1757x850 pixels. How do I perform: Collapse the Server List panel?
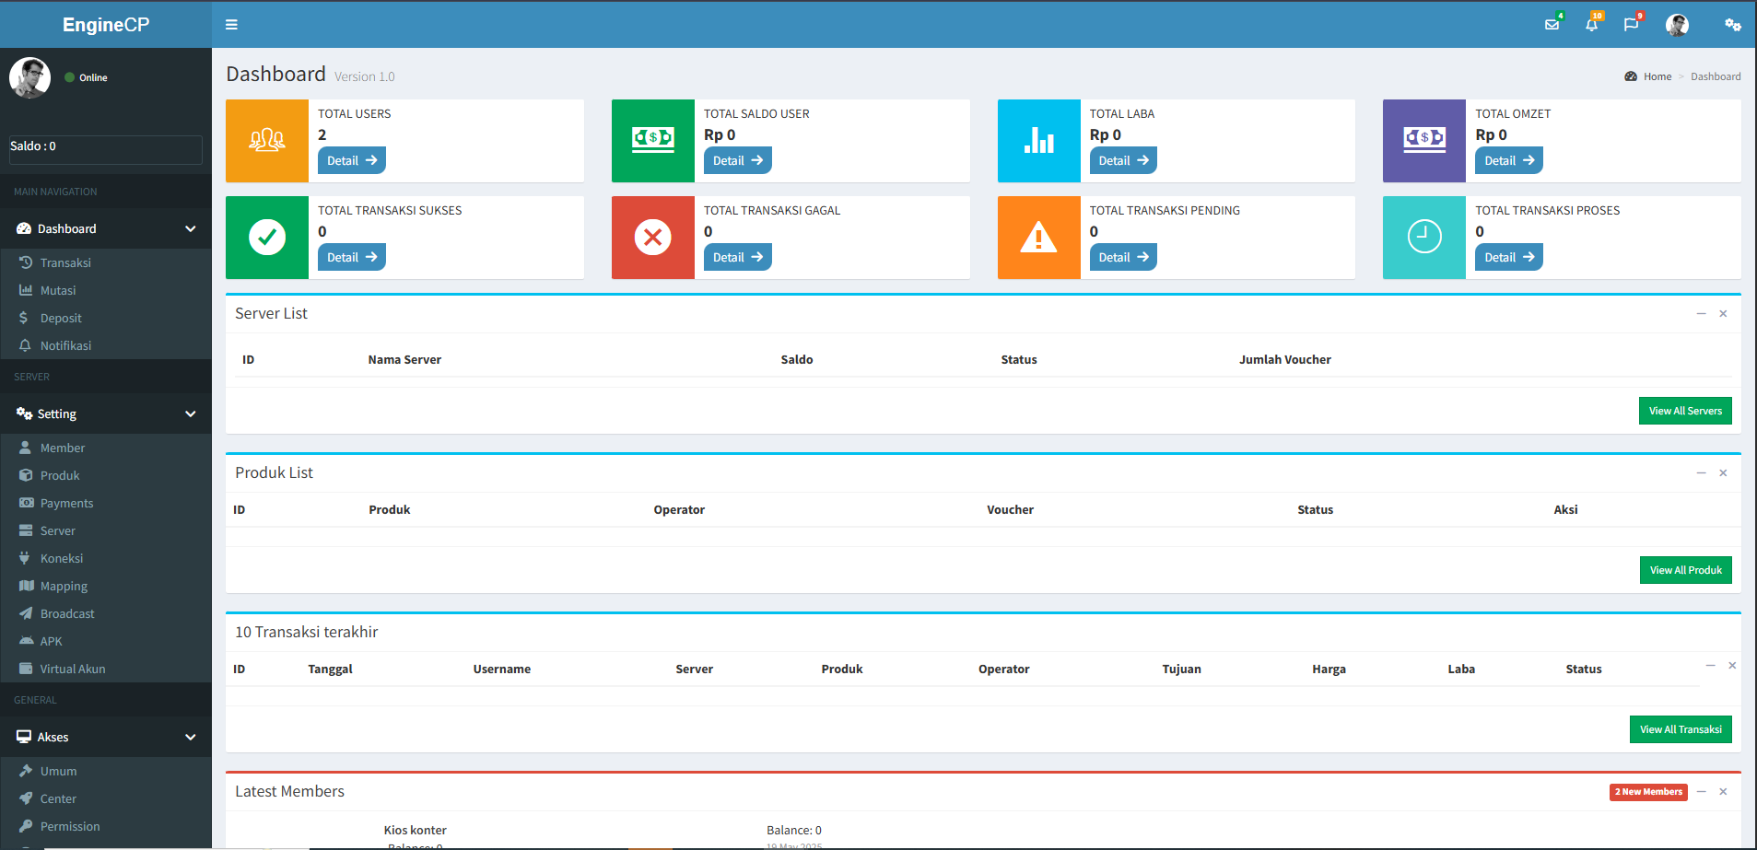click(x=1701, y=313)
